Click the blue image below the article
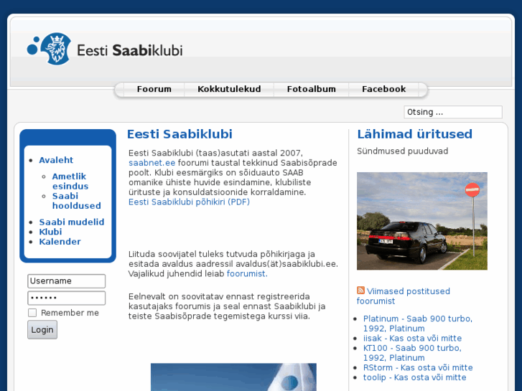 point(233,377)
